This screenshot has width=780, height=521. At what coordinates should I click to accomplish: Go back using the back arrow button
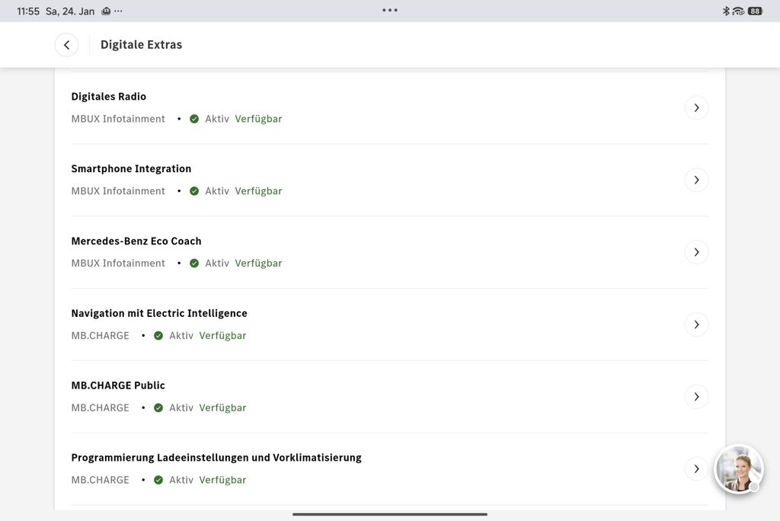(x=66, y=45)
